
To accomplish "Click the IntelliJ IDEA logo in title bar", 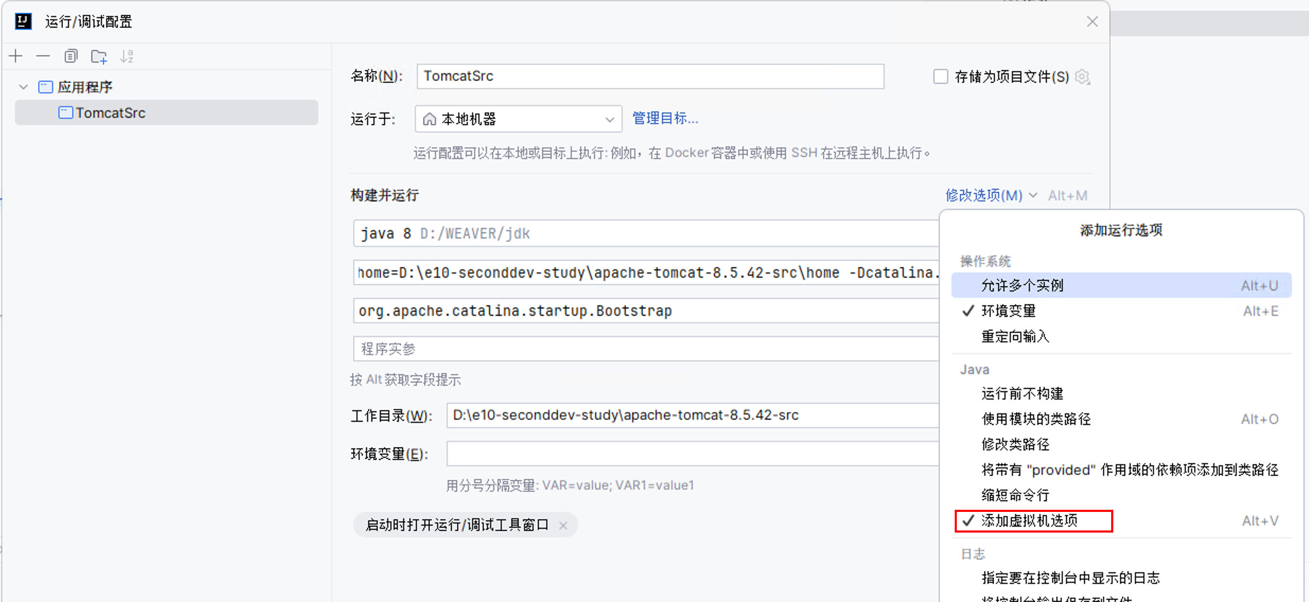I will [23, 22].
